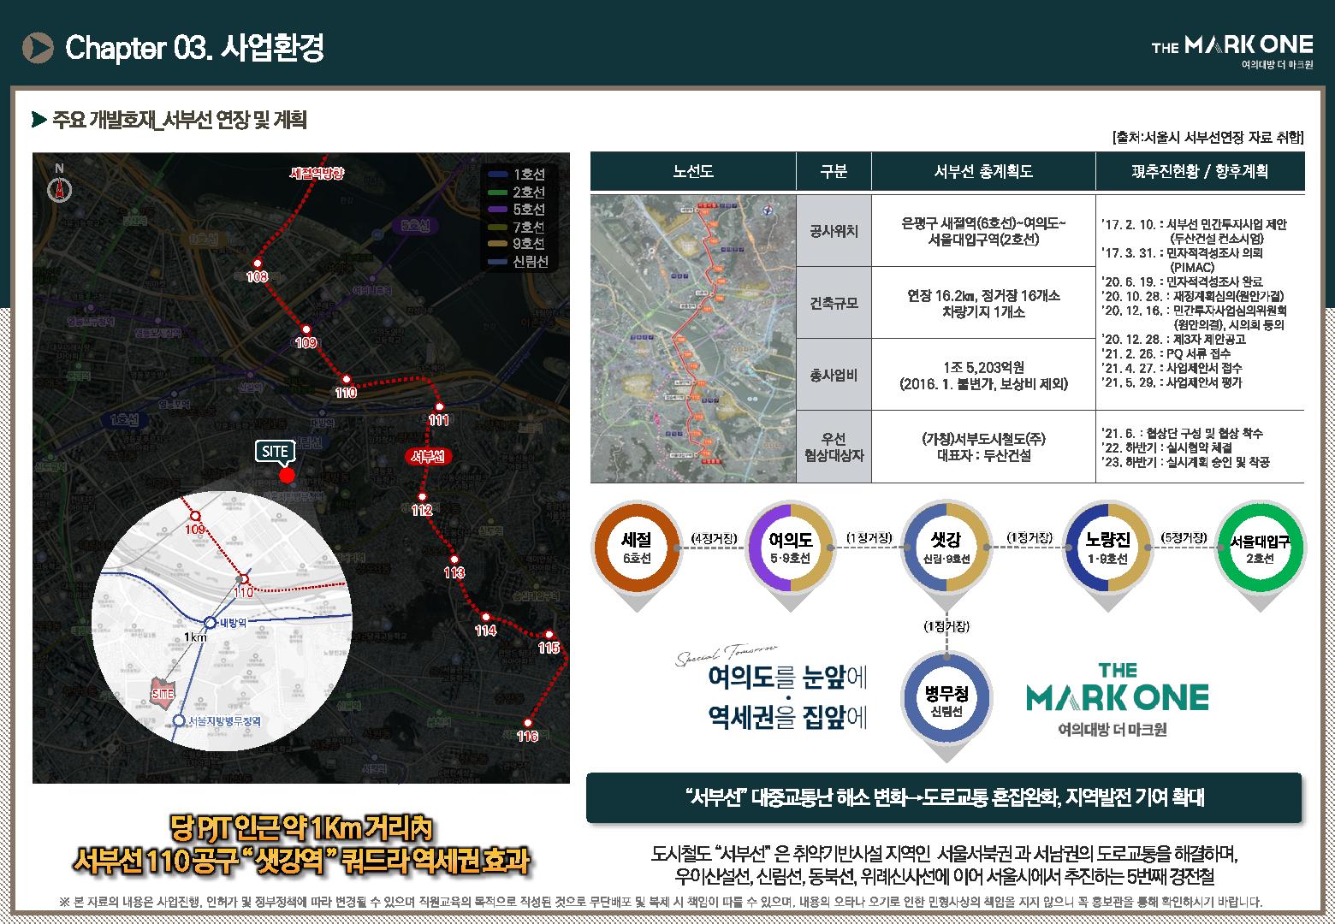Click 대방역 station circle in inset map
The height and width of the screenshot is (924, 1335).
click(210, 623)
